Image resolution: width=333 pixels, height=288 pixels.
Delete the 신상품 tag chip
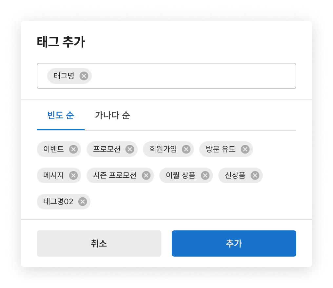click(255, 175)
